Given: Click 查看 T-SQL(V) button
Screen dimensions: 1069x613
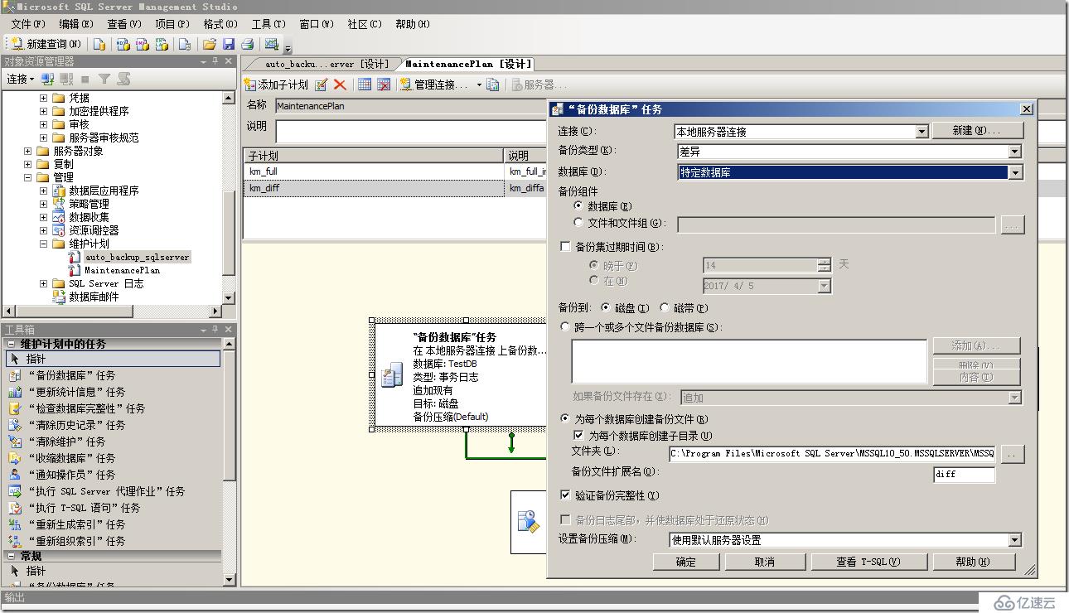Looking at the screenshot, I should pyautogui.click(x=868, y=562).
